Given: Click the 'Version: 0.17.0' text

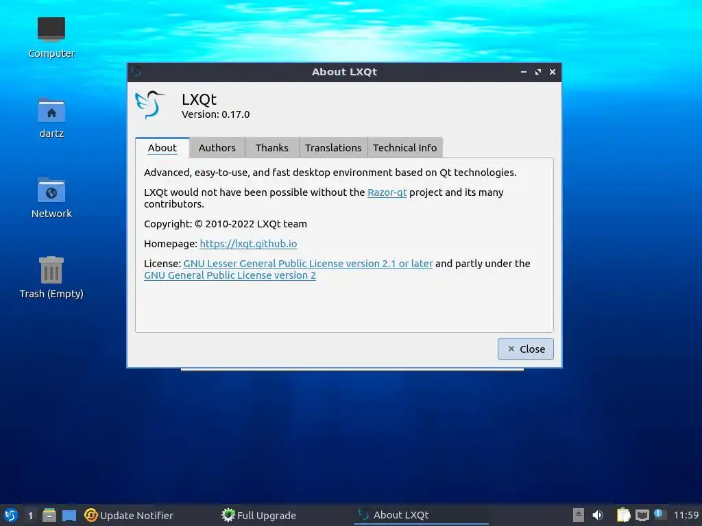Looking at the screenshot, I should [216, 114].
